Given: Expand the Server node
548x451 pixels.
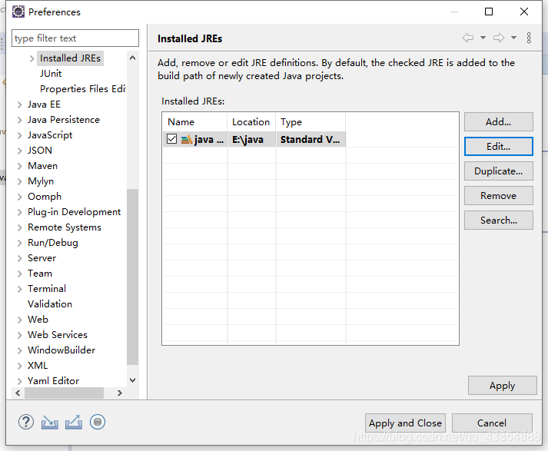Looking at the screenshot, I should tap(19, 258).
